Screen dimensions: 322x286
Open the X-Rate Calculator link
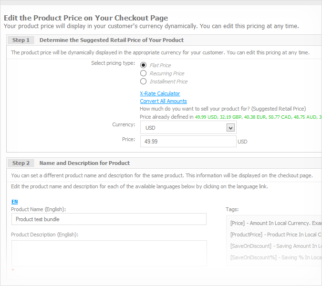click(x=160, y=93)
